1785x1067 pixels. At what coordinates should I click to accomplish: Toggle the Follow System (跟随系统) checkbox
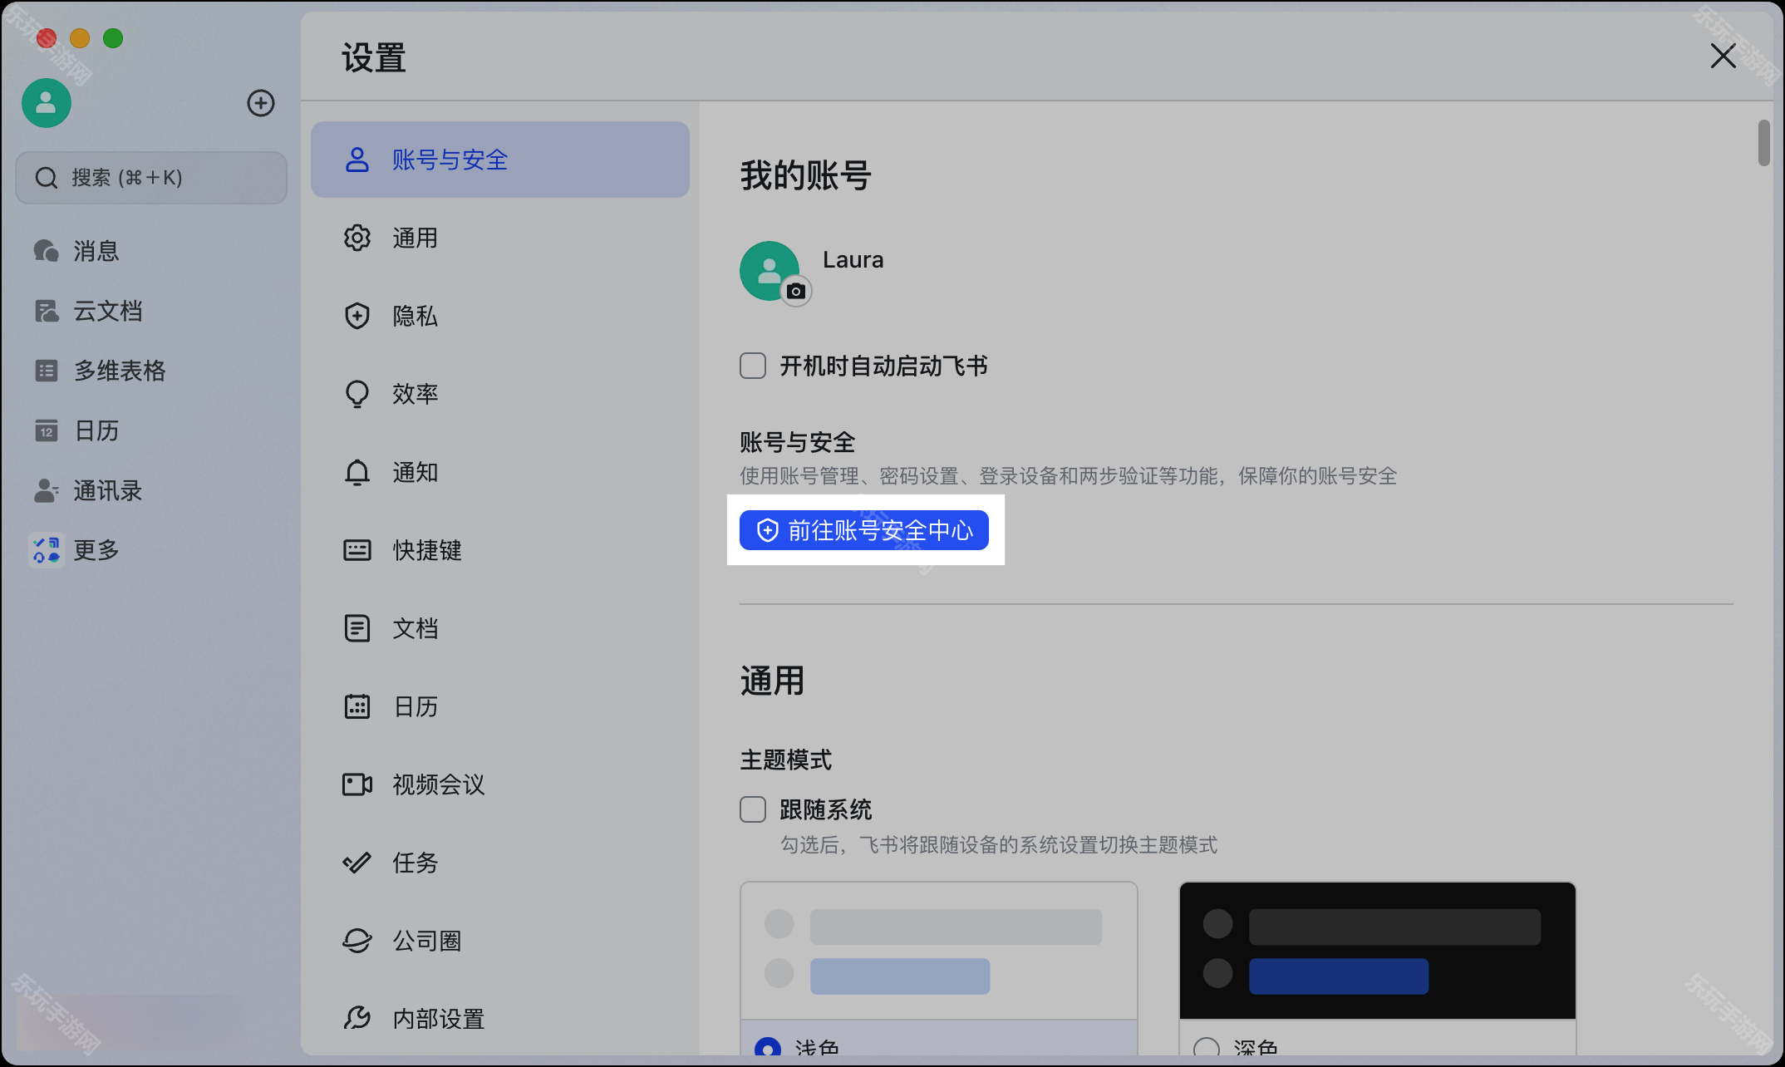click(x=753, y=809)
